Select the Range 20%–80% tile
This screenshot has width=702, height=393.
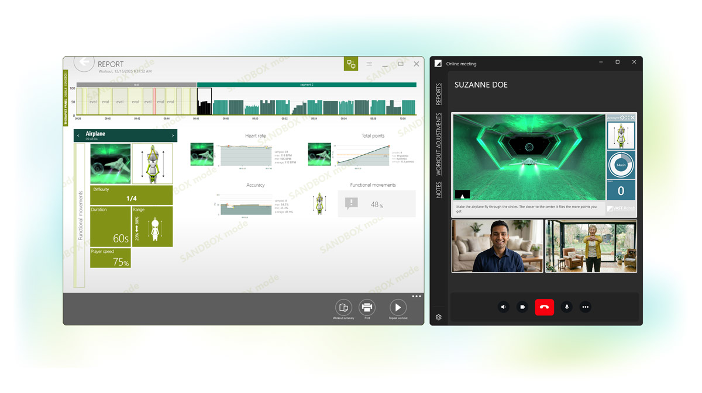(152, 226)
